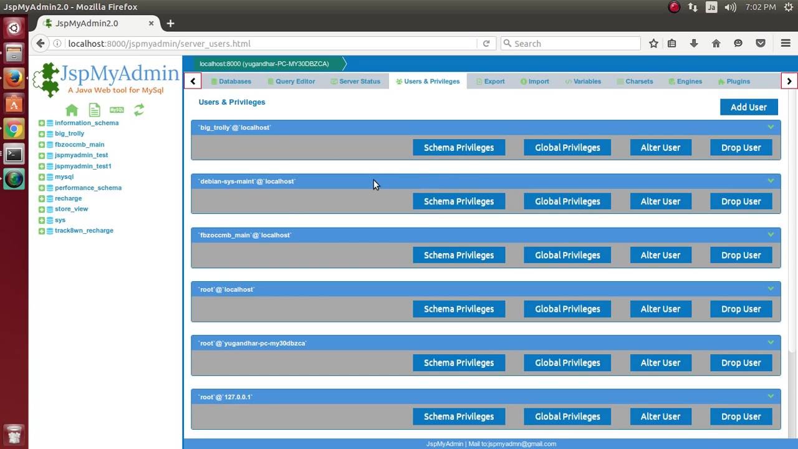The image size is (798, 449).
Task: Click Drop User for `root`@`127.0.0.1`
Action: click(x=741, y=417)
